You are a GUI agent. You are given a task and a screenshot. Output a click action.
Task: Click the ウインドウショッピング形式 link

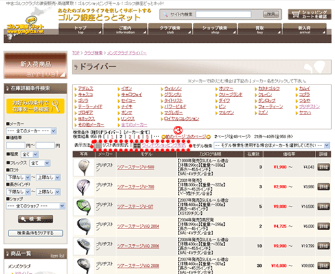coord(164,145)
